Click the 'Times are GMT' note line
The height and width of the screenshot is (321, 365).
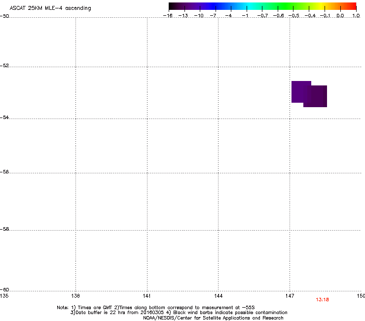point(156,308)
